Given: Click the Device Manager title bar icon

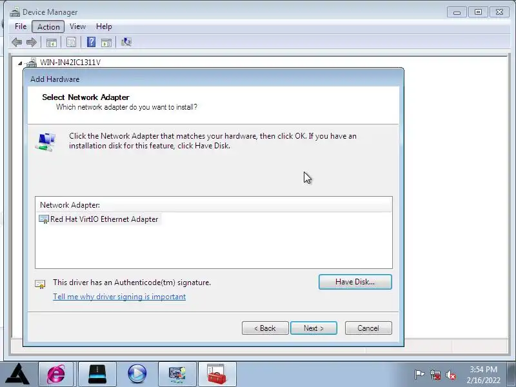Looking at the screenshot, I should [x=15, y=12].
